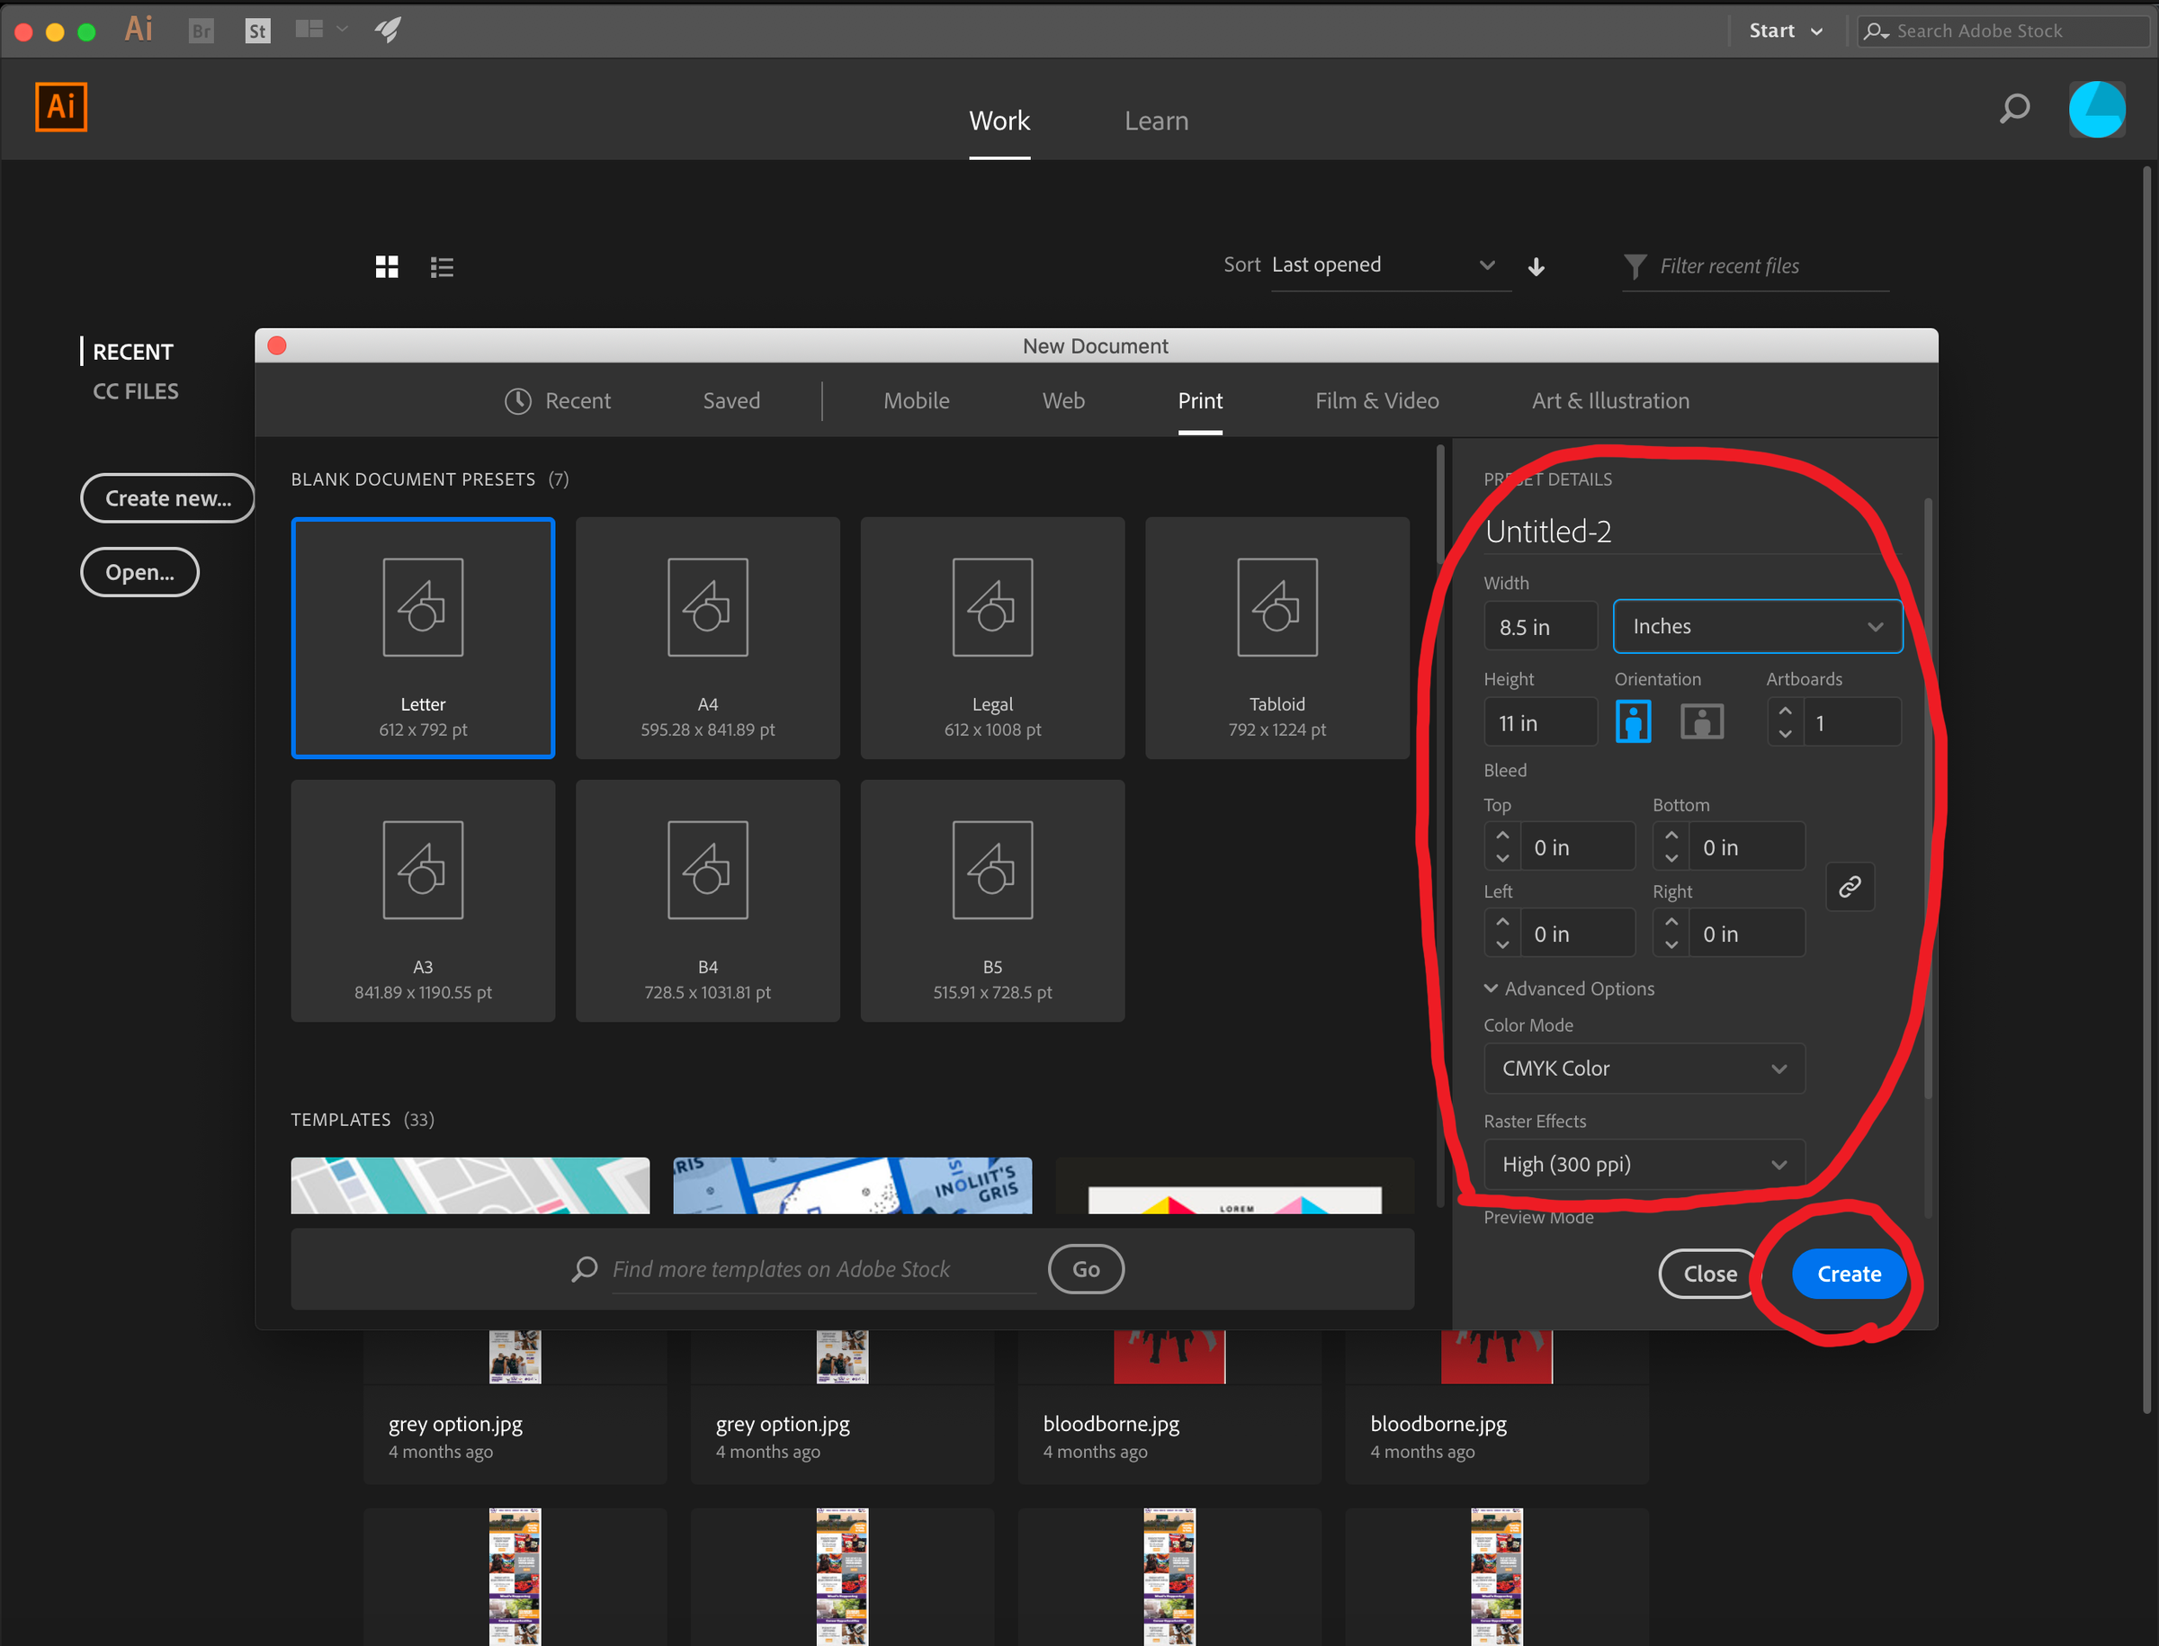Switch recent files to list view

[442, 265]
